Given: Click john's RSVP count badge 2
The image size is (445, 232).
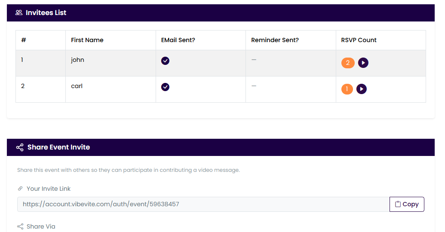Looking at the screenshot, I should point(348,63).
